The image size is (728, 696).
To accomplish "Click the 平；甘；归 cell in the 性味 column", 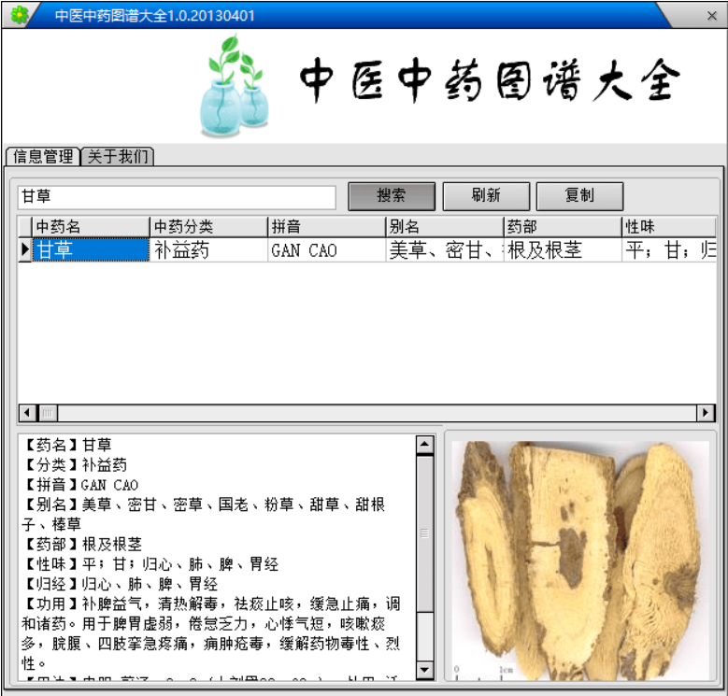I will tap(669, 250).
